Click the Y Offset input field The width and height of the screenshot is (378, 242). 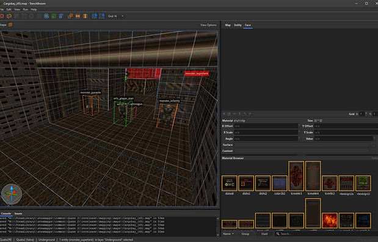(346, 126)
